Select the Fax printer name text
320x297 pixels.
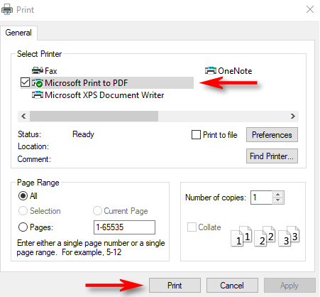[x=51, y=71]
